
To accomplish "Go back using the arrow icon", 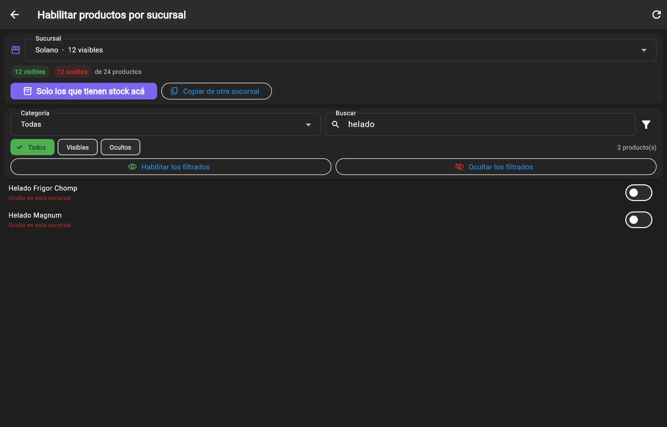I will click(x=15, y=15).
